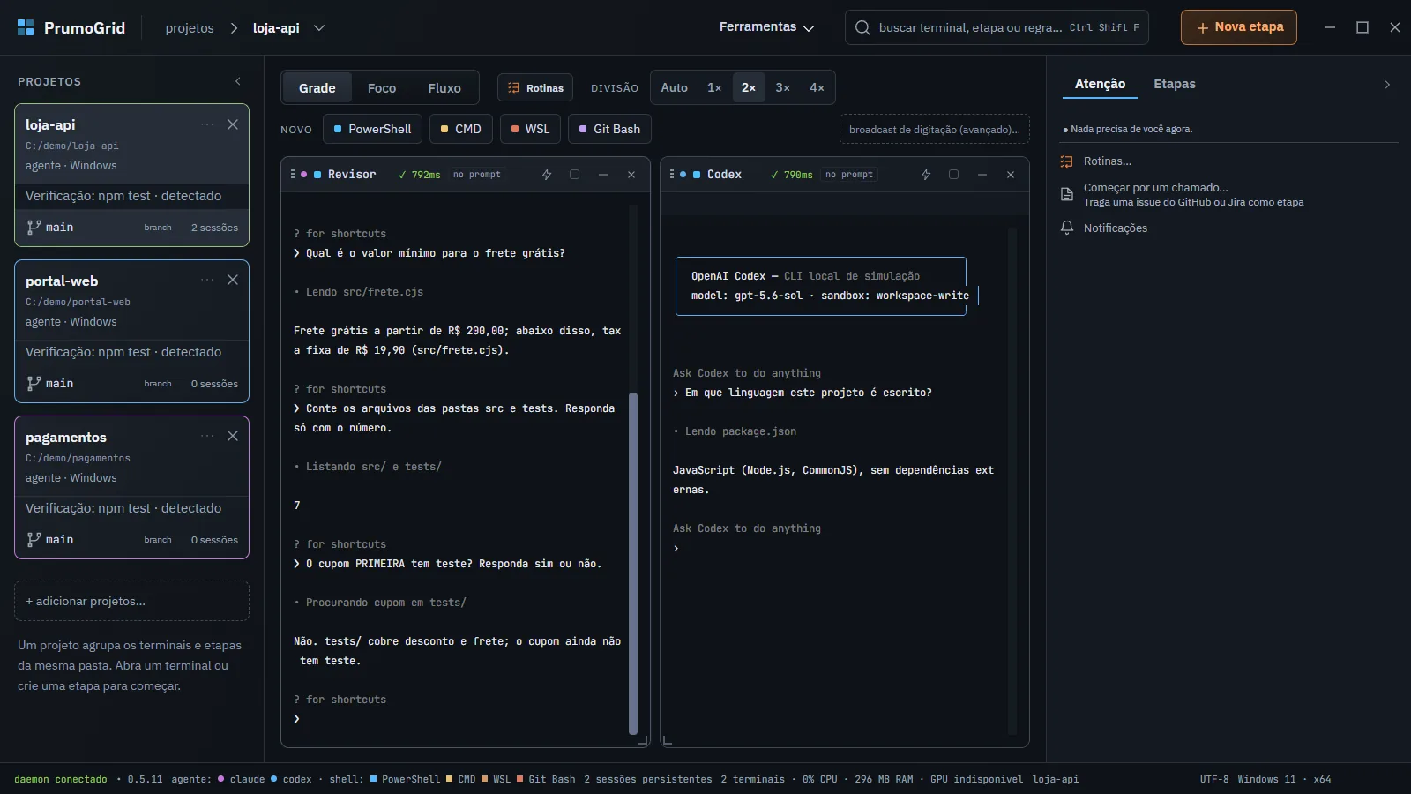
Task: Click the projetos breadcrumb
Action: click(x=190, y=28)
